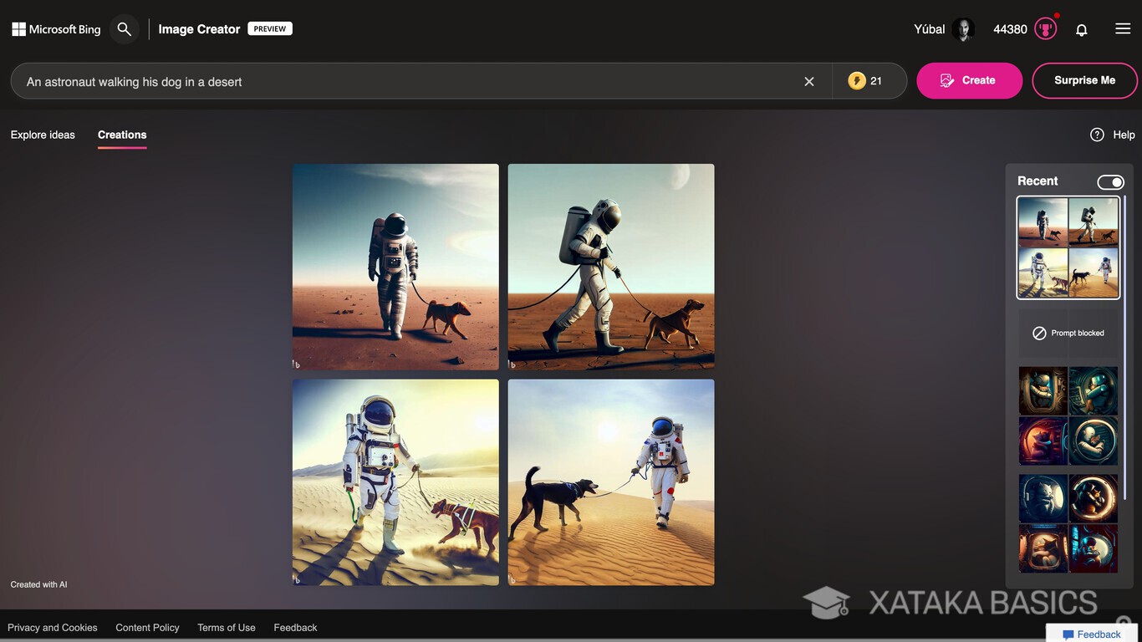Click the Microsoft Bing logo
The image size is (1142, 642).
click(x=56, y=29)
